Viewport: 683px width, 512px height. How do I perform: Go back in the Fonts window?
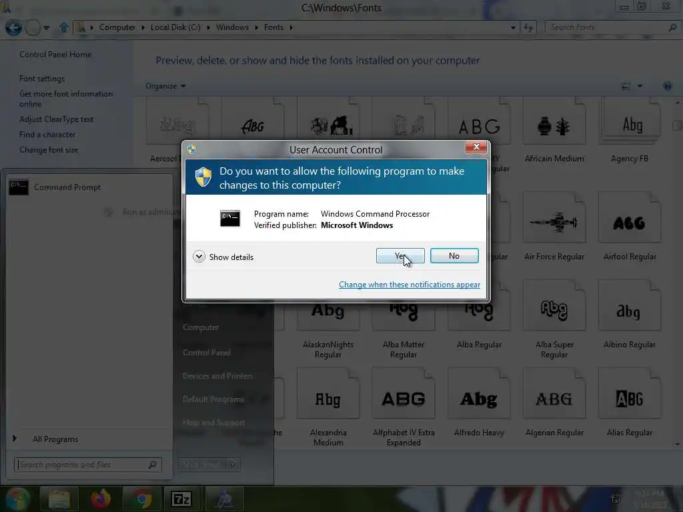pos(13,28)
